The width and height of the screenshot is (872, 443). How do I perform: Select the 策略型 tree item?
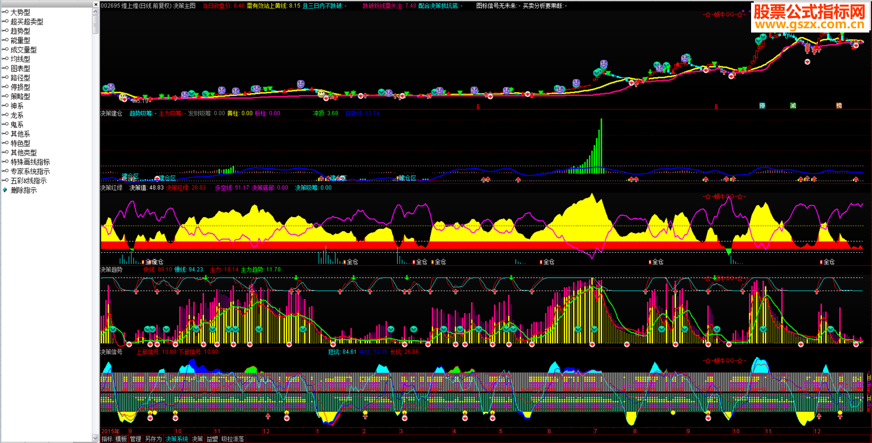pos(20,96)
